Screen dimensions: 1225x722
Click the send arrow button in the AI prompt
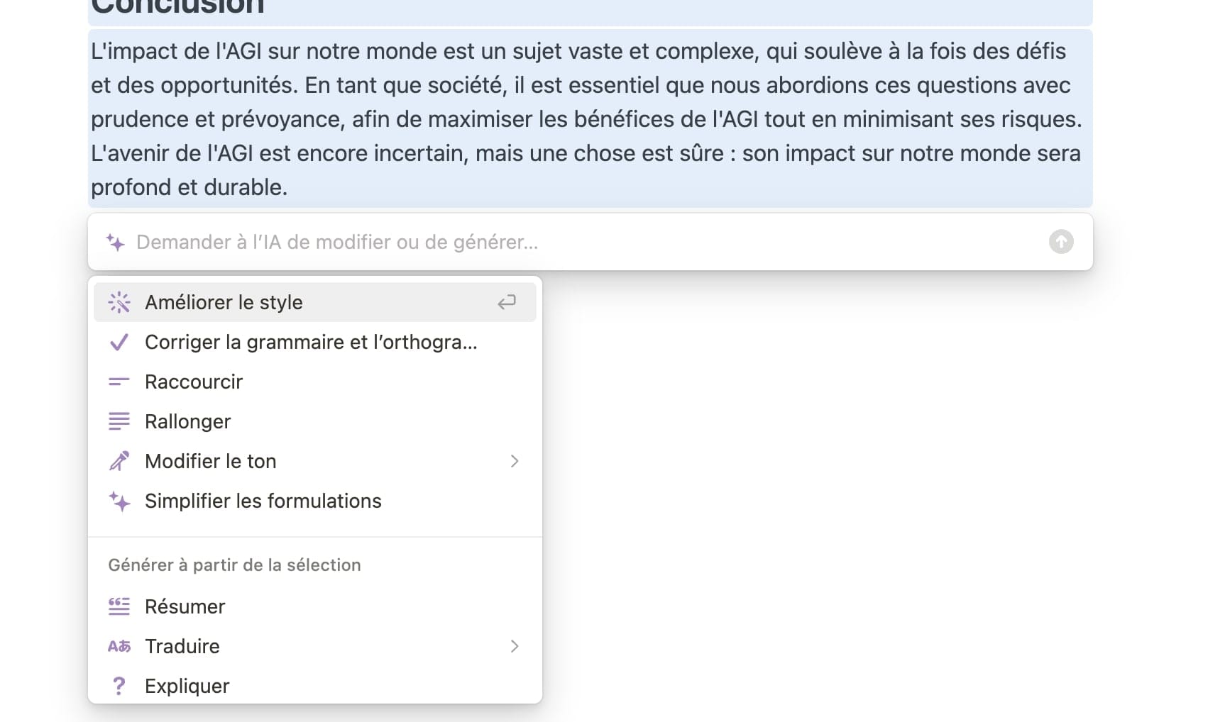point(1061,242)
